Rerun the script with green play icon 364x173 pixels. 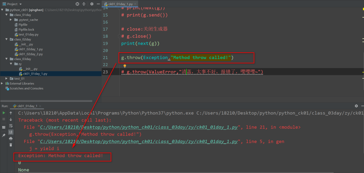click(x=4, y=113)
